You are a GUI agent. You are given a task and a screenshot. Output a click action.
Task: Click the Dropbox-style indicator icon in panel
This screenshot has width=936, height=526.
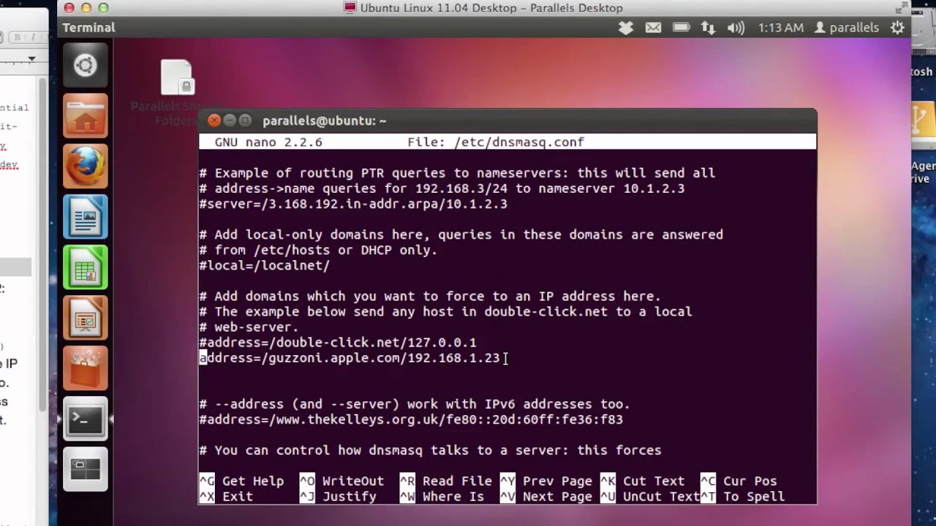click(626, 28)
